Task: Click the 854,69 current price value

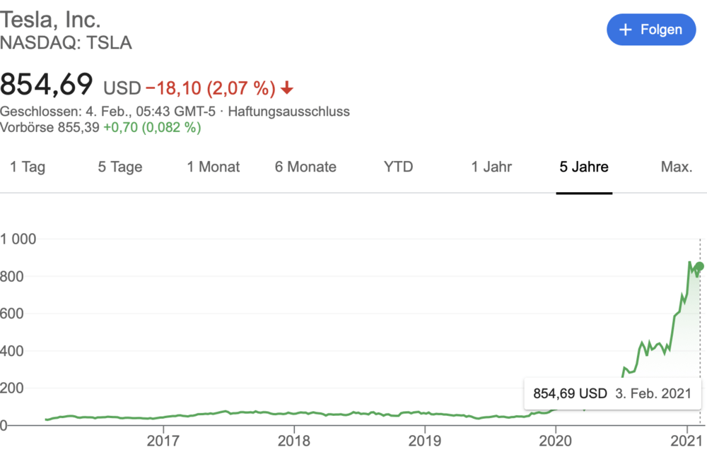Action: click(x=47, y=84)
